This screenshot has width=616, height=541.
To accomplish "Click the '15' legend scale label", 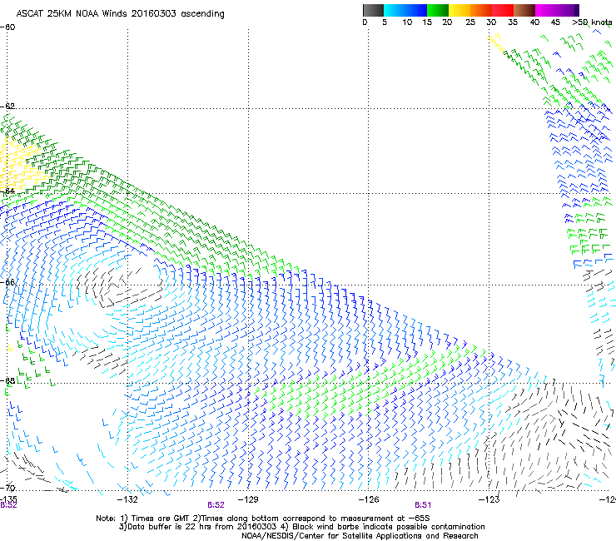I will click(x=427, y=22).
